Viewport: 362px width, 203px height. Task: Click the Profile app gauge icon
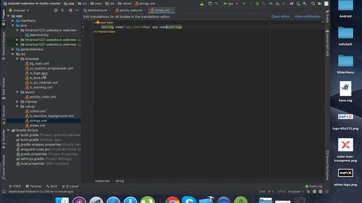pyautogui.click(x=270, y=3)
